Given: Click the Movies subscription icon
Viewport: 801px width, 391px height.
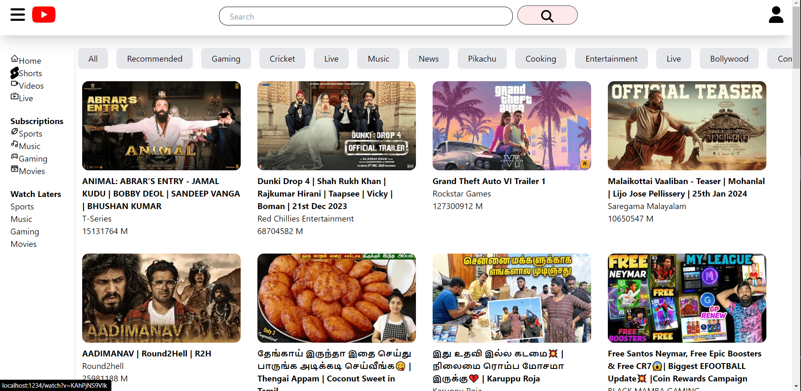Looking at the screenshot, I should 15,169.
